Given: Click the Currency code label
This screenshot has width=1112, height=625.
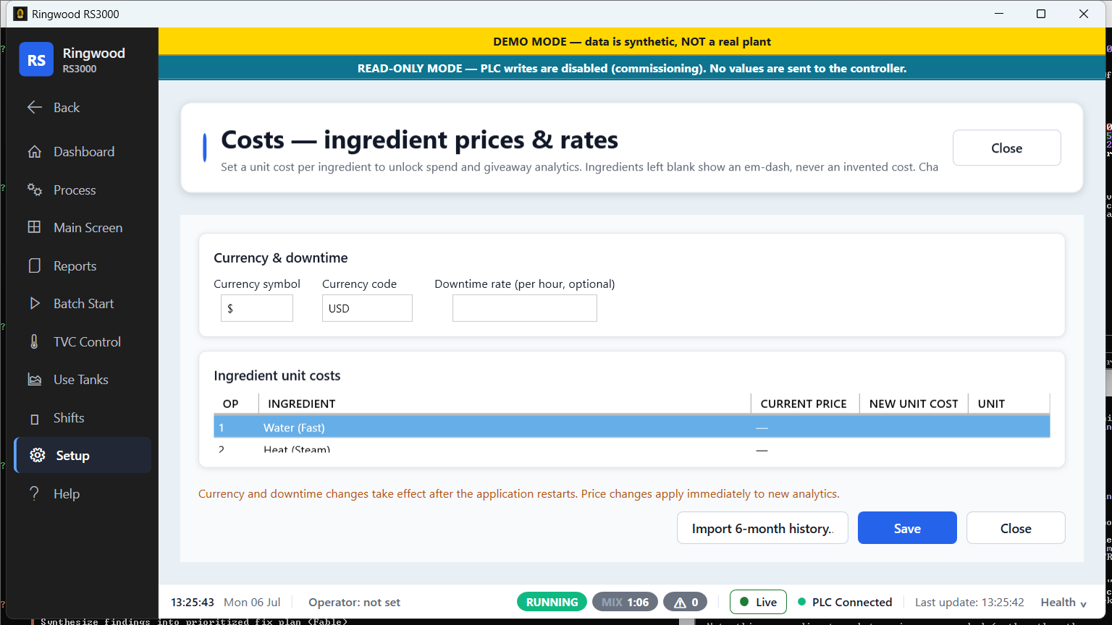Looking at the screenshot, I should [x=359, y=284].
